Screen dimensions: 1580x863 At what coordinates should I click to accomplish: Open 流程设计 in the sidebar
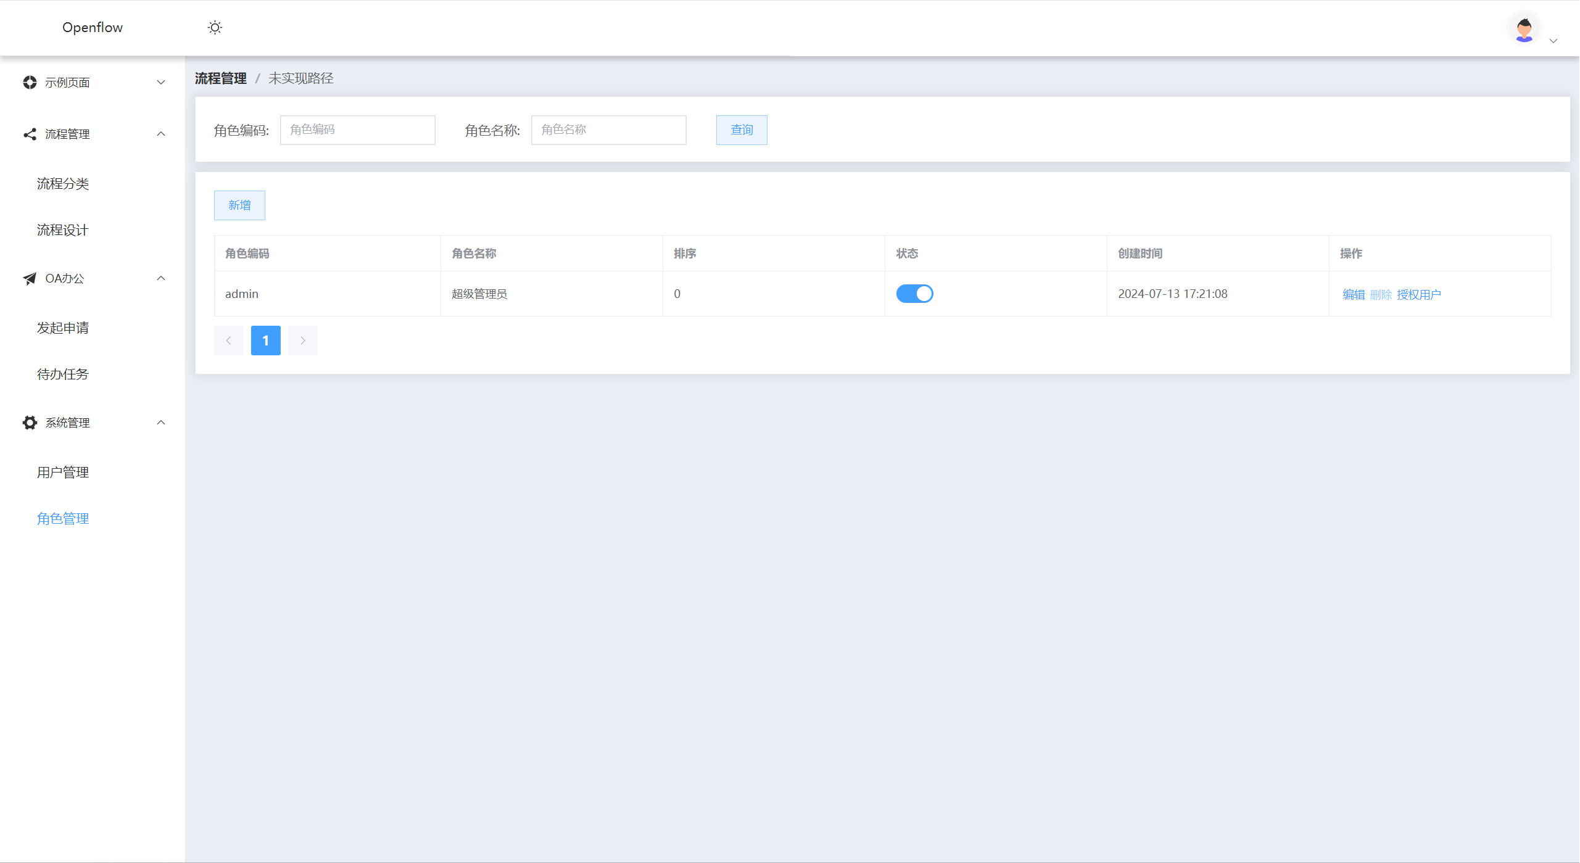pyautogui.click(x=63, y=230)
